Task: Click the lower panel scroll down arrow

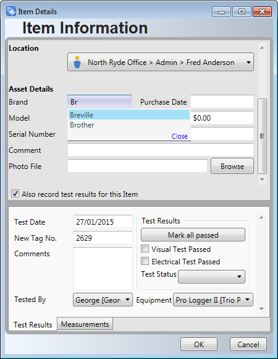Action: pyautogui.click(x=262, y=309)
